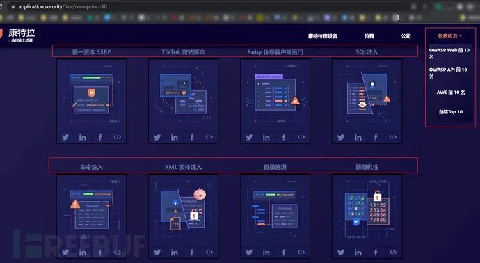Open the 目录遍历 lesson title
This screenshot has width=480, height=263.
pos(275,167)
